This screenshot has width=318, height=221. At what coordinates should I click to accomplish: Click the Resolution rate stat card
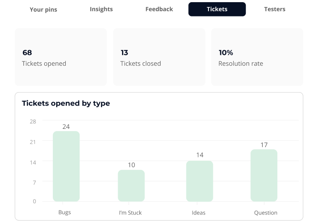pyautogui.click(x=257, y=57)
